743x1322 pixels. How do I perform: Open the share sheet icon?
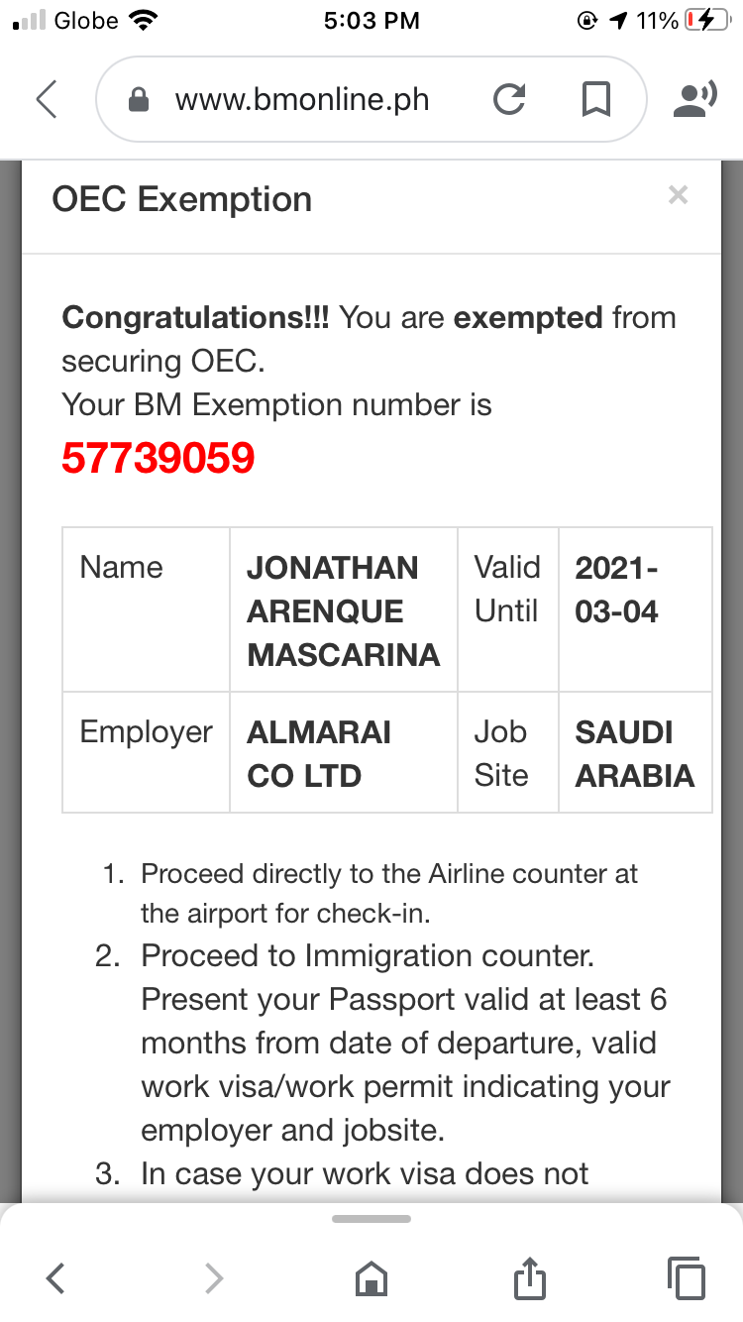[530, 1277]
